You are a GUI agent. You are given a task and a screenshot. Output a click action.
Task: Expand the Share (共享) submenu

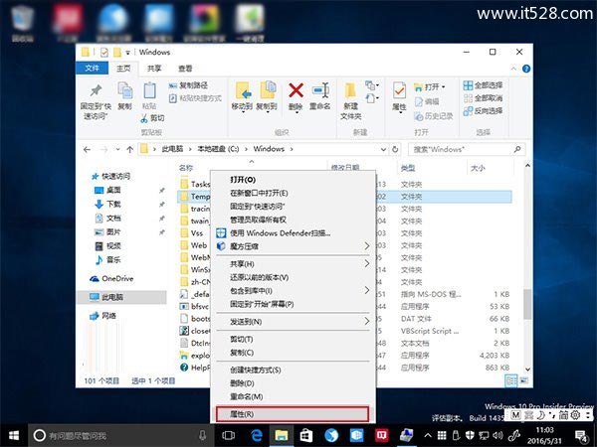[x=293, y=264]
